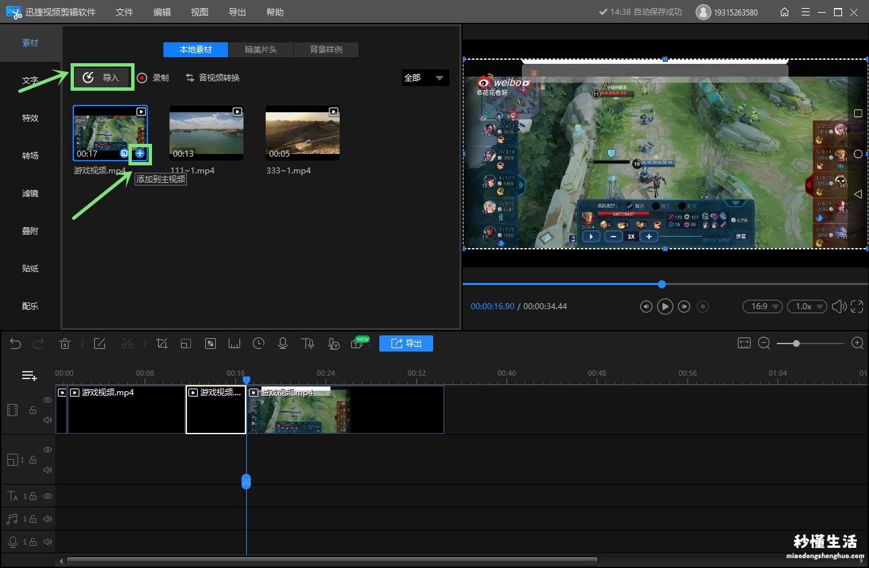Lock the picture-in-picture track
This screenshot has width=869, height=568.
tap(32, 460)
